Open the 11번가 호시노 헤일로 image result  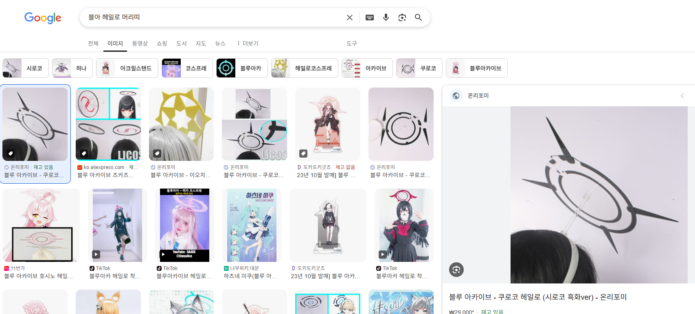(41, 225)
